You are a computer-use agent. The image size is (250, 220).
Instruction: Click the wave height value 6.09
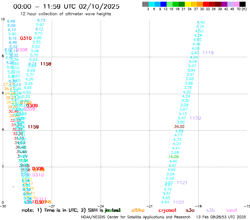tap(11, 25)
